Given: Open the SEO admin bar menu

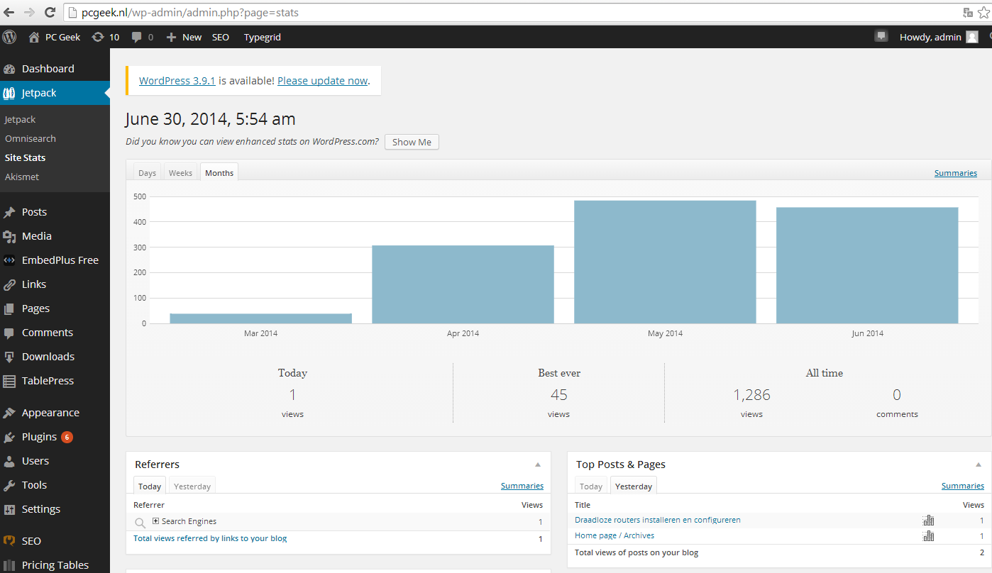Looking at the screenshot, I should pos(221,37).
